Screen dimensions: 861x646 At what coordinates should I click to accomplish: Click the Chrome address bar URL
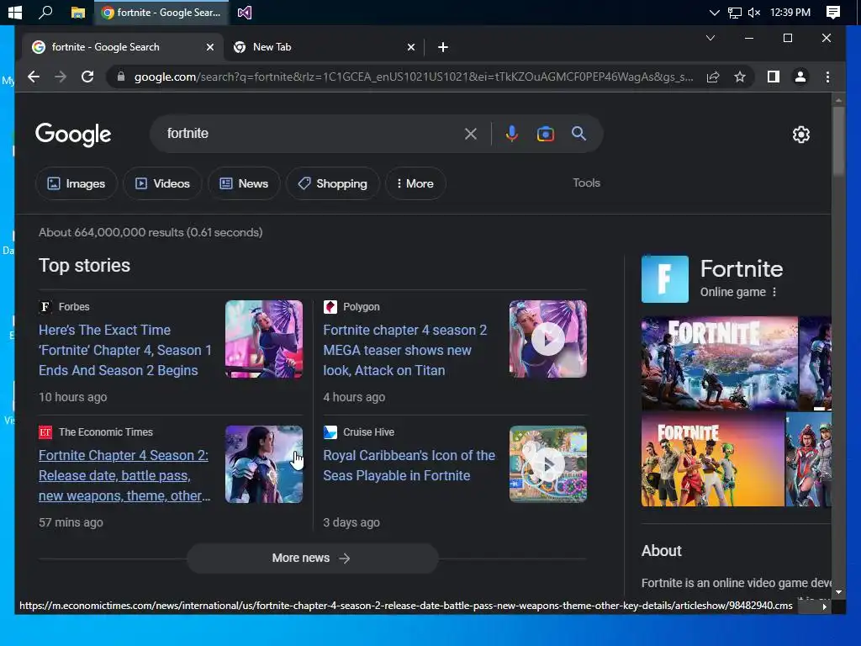(x=413, y=77)
